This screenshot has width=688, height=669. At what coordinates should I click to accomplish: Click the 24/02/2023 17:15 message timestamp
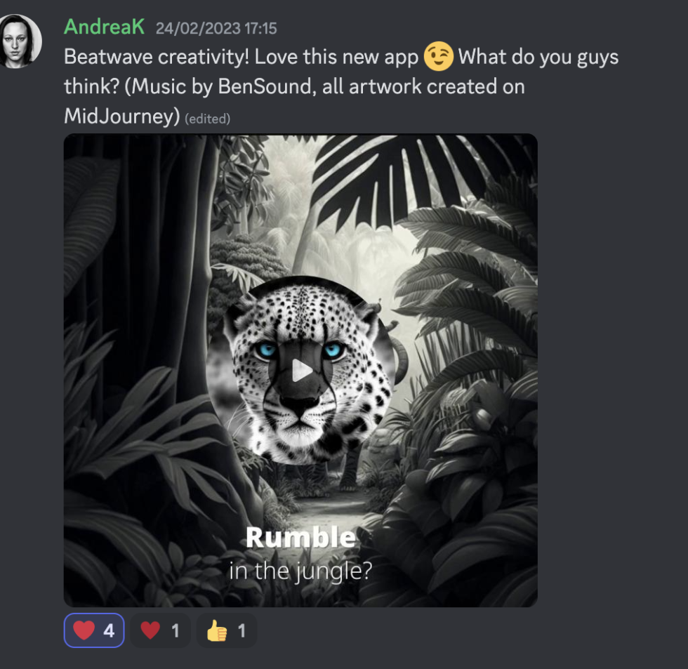coord(216,29)
